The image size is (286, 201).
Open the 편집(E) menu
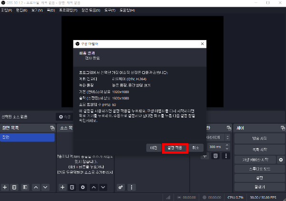(x=22, y=11)
